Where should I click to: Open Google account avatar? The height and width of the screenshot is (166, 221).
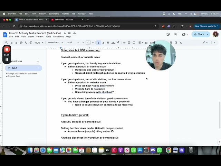(x=215, y=34)
